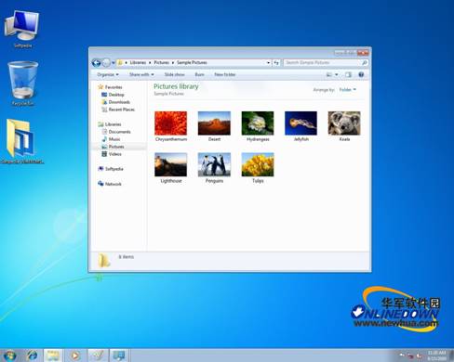
Task: Click the fifth pinned taskbar icon
Action: [98, 356]
